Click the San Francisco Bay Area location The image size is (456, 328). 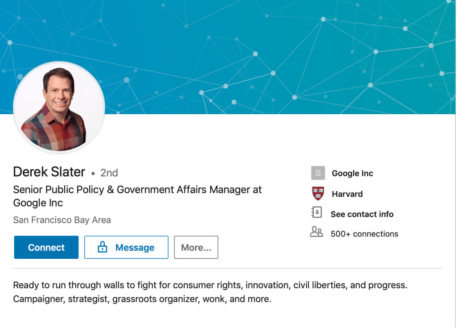pyautogui.click(x=62, y=220)
